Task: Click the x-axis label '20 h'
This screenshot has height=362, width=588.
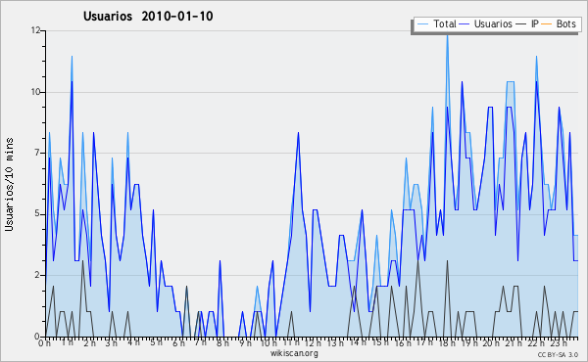Action: click(x=491, y=342)
